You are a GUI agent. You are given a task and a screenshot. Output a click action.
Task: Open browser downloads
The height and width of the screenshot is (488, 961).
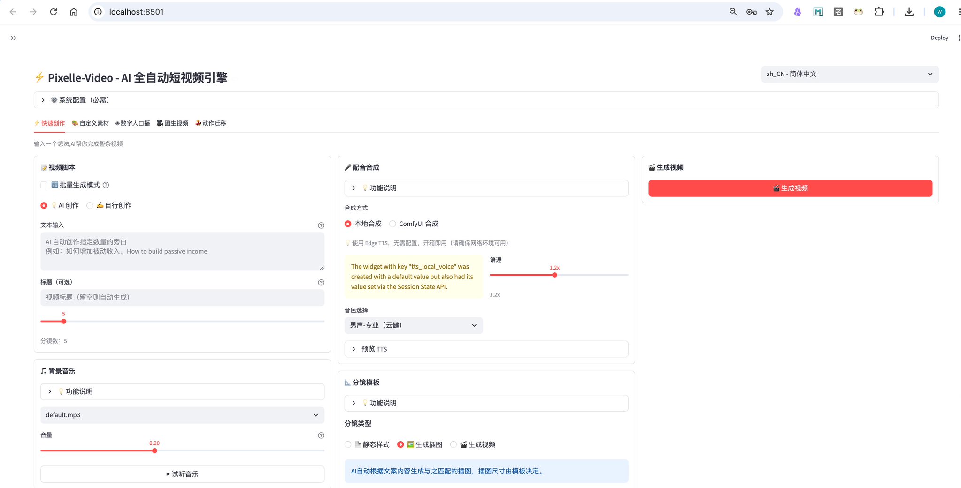tap(909, 12)
